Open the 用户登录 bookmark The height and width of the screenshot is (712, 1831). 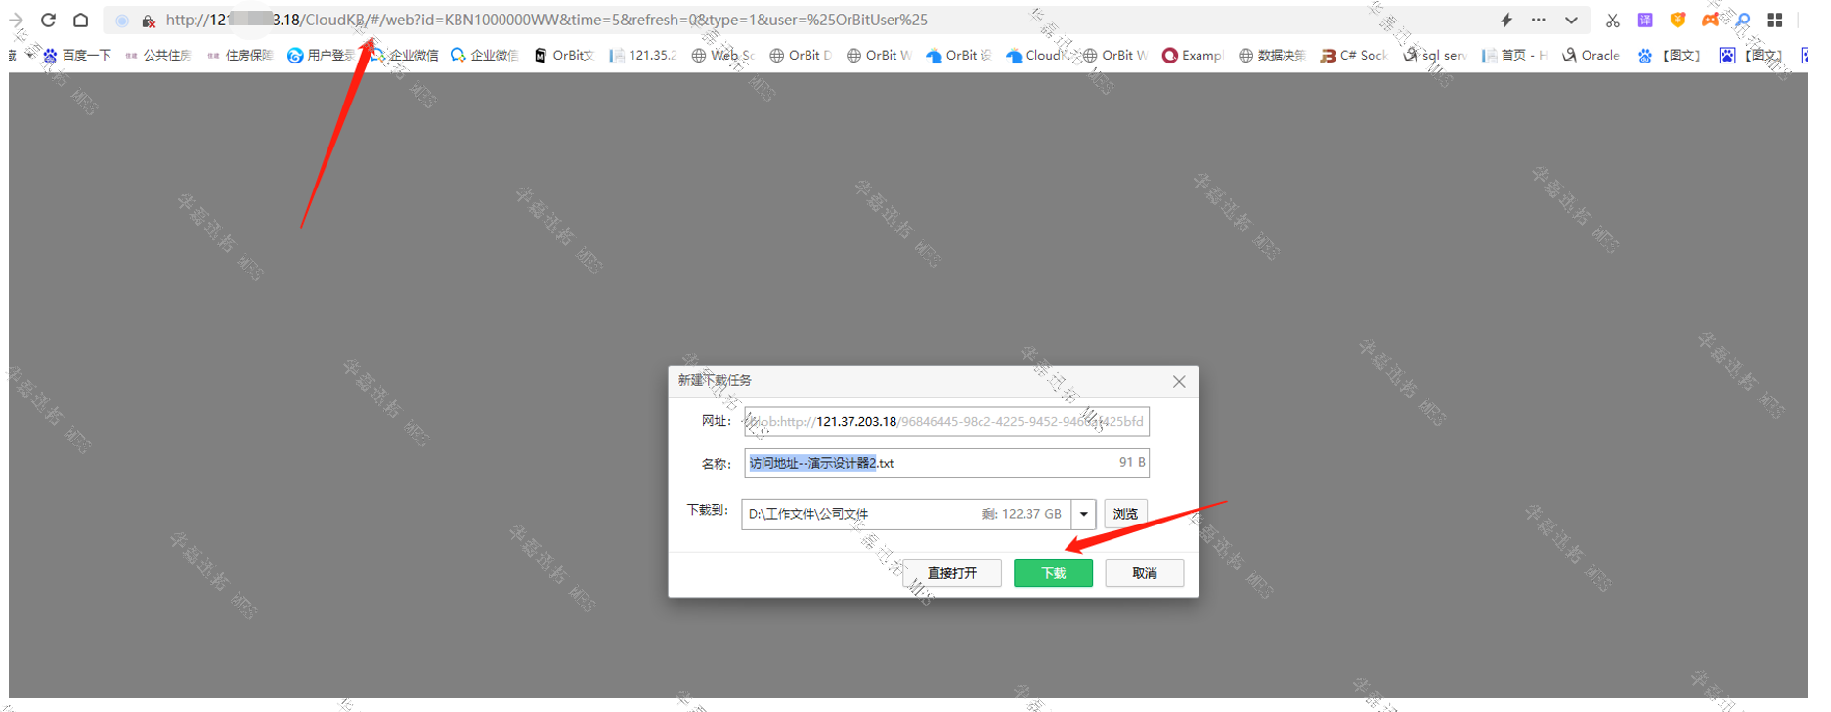(321, 56)
